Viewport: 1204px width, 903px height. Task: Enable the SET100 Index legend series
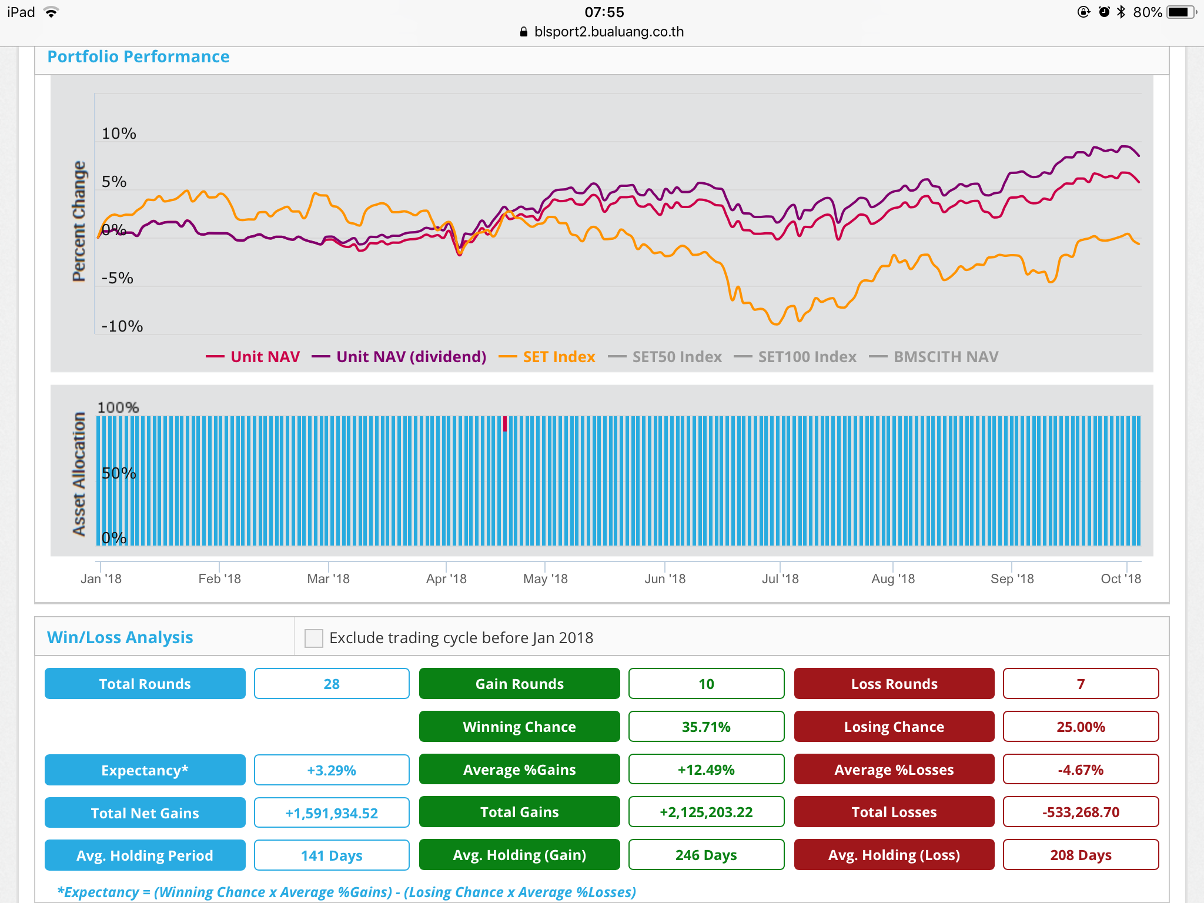coord(795,357)
